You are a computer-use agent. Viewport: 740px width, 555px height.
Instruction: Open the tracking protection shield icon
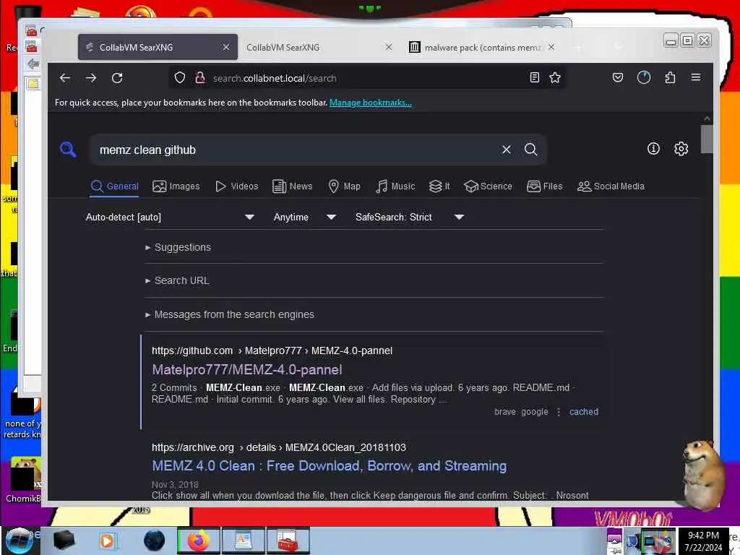pos(180,78)
